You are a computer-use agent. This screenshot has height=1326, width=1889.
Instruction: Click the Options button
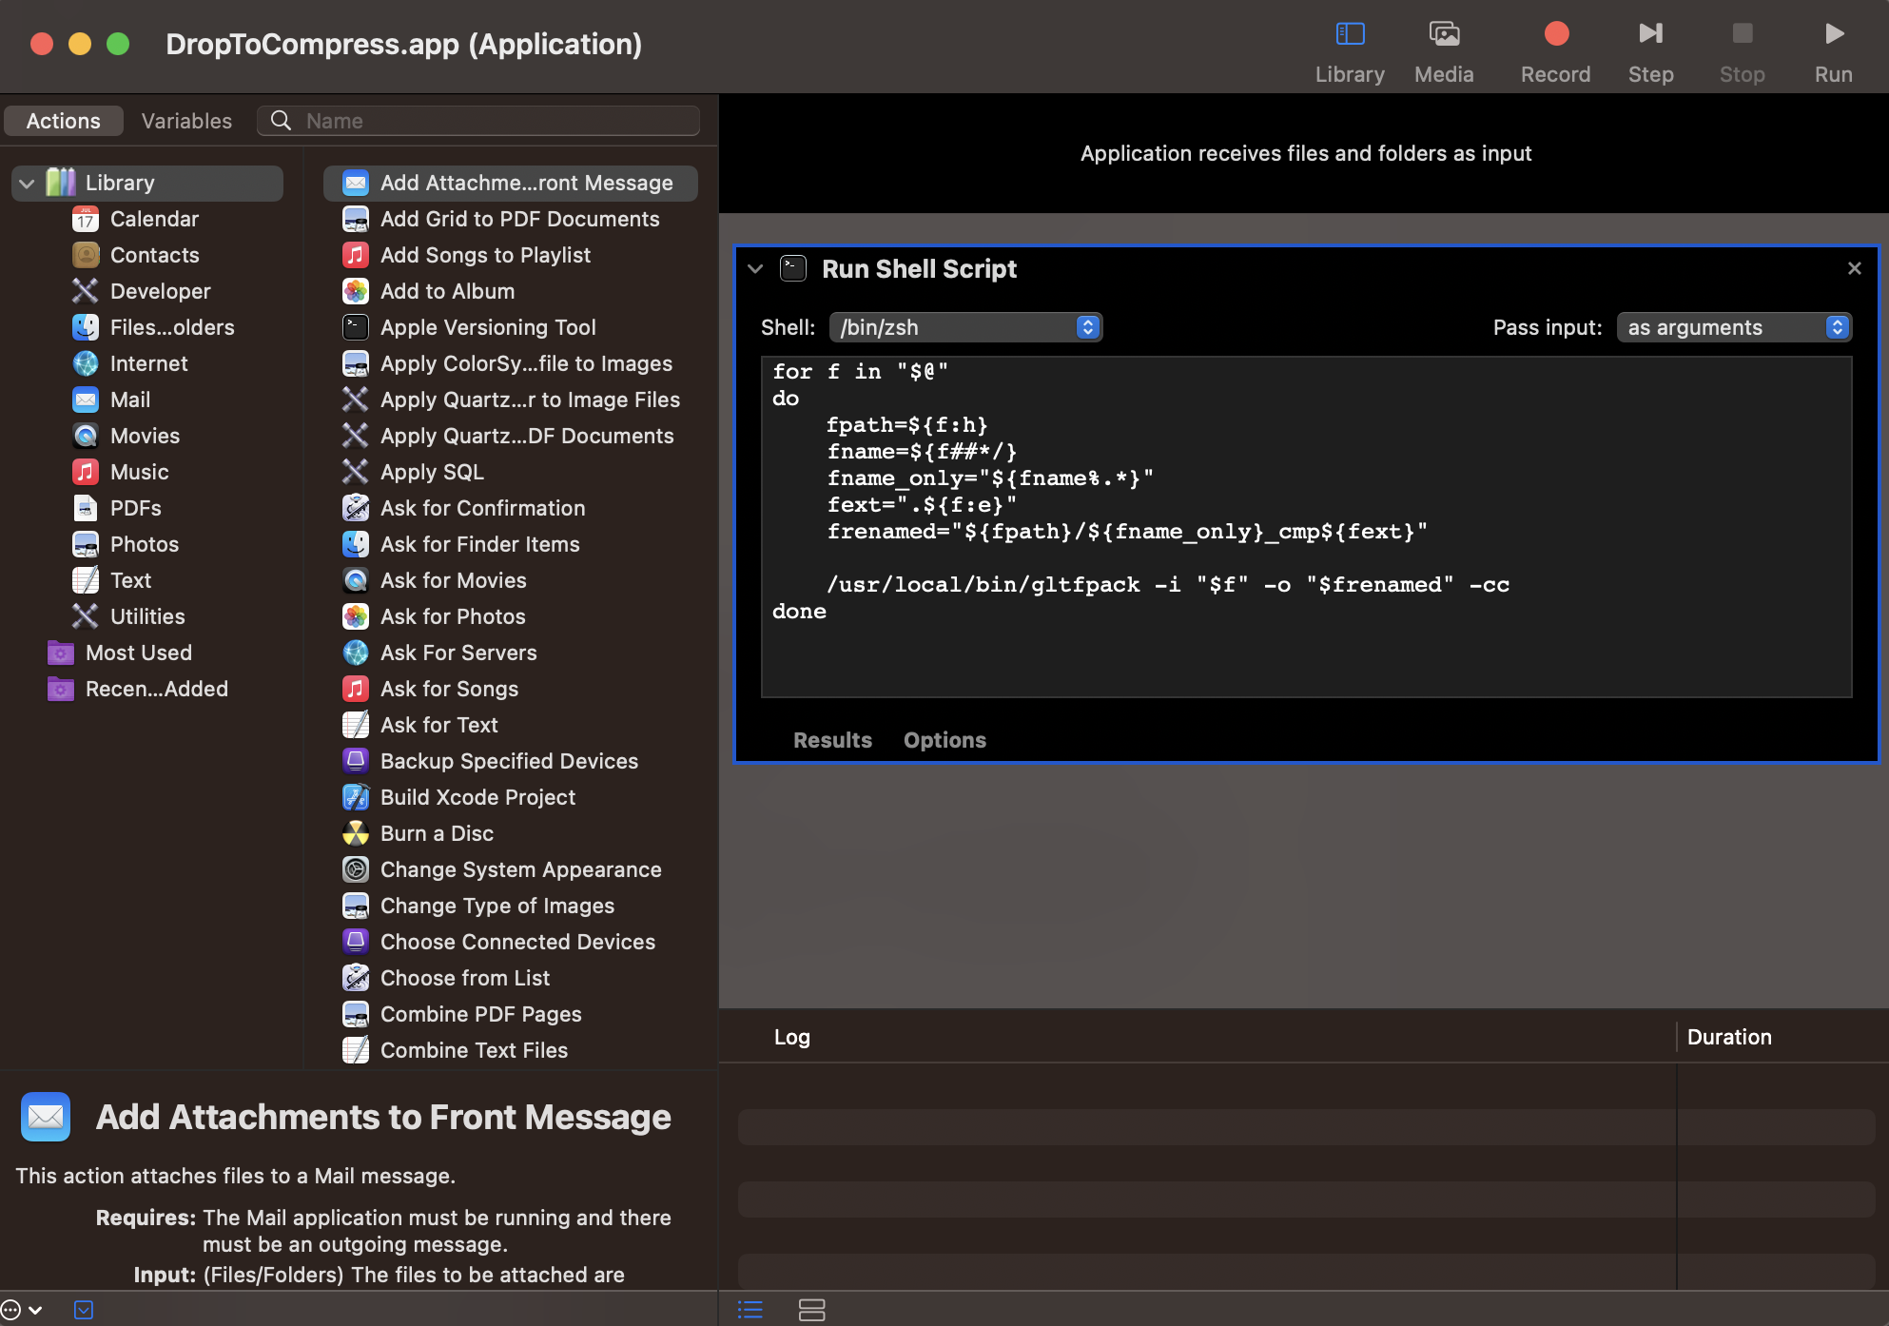[x=944, y=740]
